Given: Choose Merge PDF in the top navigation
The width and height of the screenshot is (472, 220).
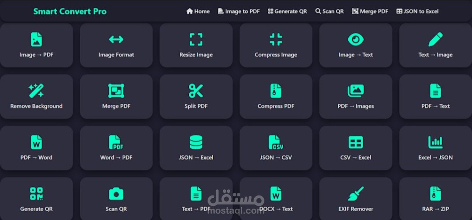Looking at the screenshot, I should 370,11.
